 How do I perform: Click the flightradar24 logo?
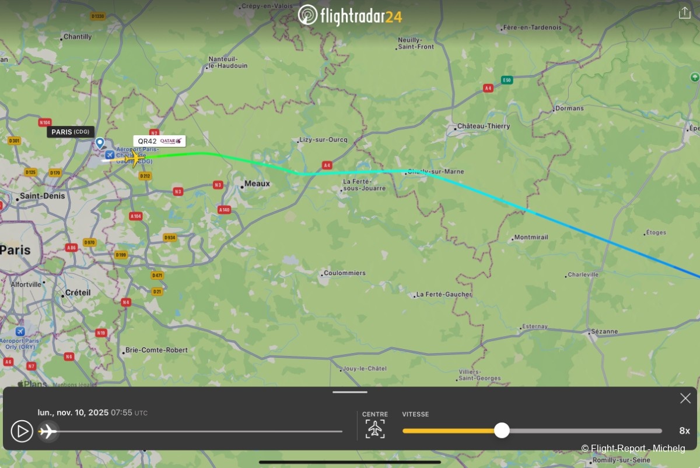(350, 15)
